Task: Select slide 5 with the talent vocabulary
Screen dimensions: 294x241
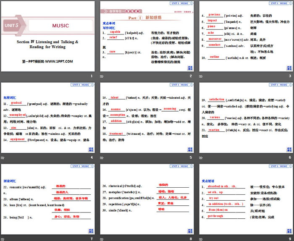Action: click(x=146, y=118)
